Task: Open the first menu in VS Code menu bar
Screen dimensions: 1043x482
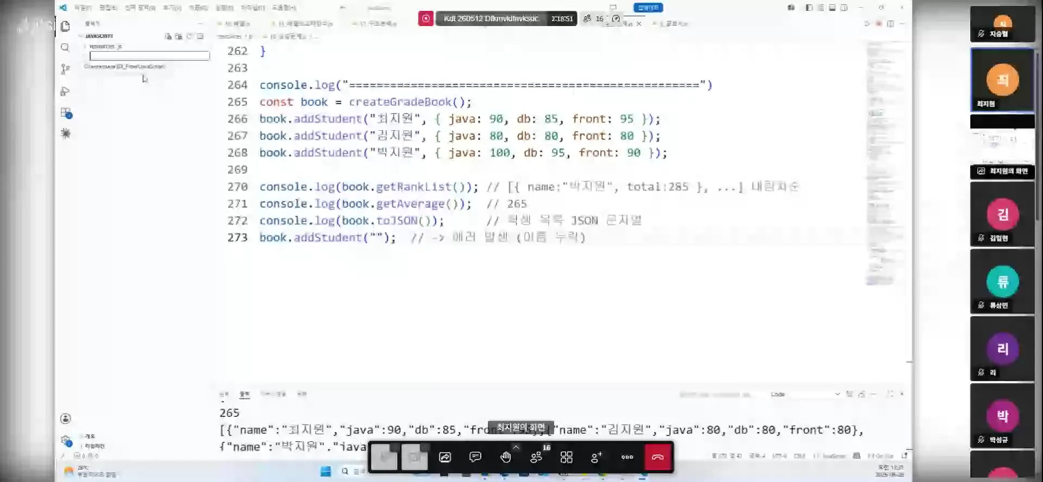Action: 83,8
